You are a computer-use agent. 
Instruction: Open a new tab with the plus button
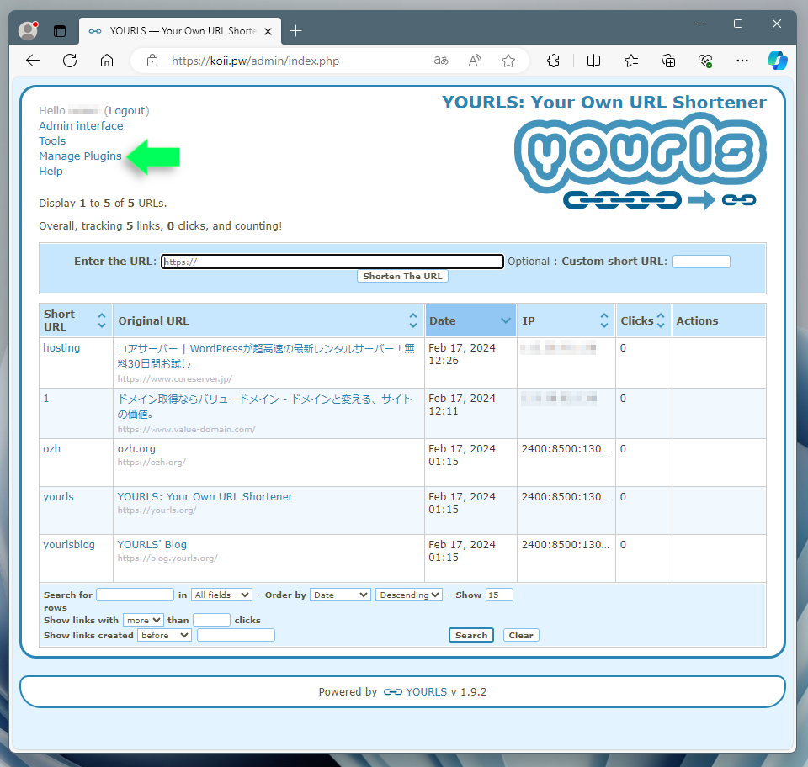click(x=295, y=31)
